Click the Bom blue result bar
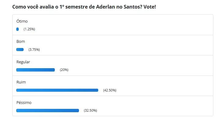The width and height of the screenshot is (224, 122). (20, 50)
